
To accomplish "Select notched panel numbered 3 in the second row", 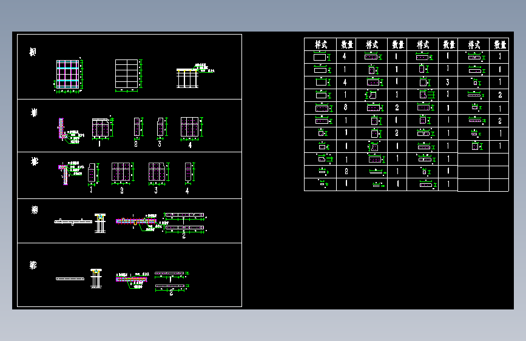I will click(160, 127).
